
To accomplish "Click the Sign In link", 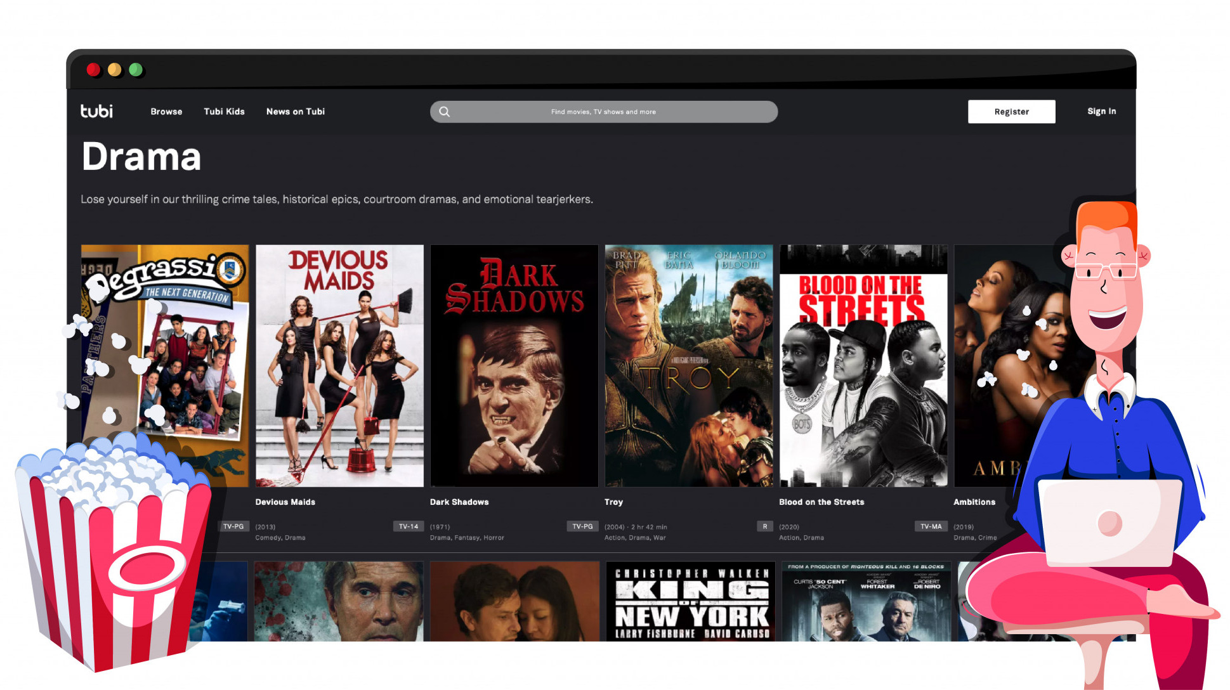I will [1101, 112].
